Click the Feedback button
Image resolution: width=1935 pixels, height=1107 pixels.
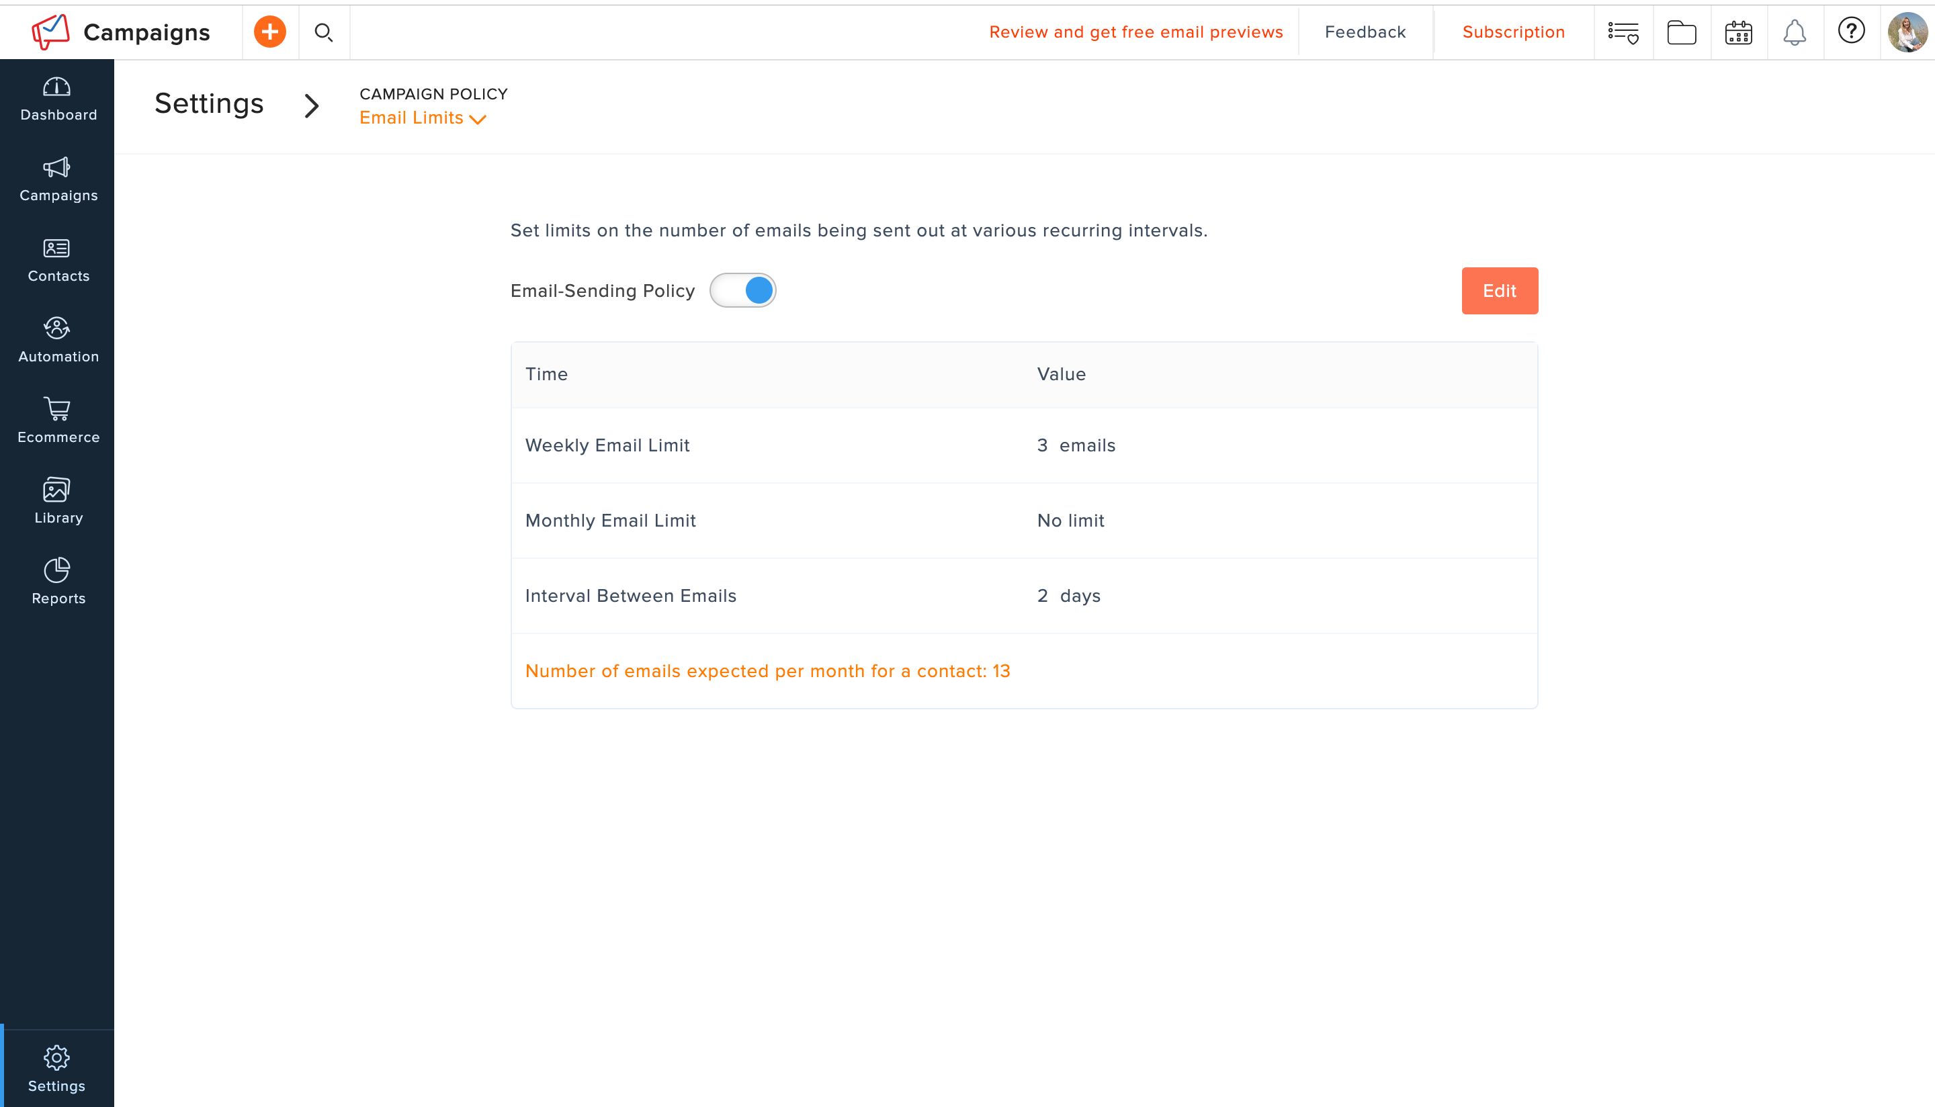coord(1365,32)
